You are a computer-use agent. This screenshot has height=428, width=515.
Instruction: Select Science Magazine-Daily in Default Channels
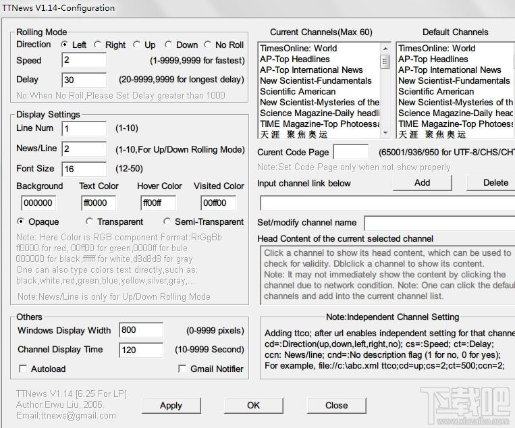(456, 113)
